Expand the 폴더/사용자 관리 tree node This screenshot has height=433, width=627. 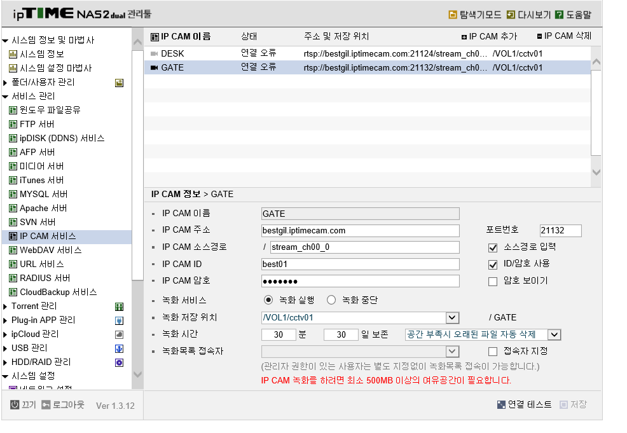[x=5, y=83]
